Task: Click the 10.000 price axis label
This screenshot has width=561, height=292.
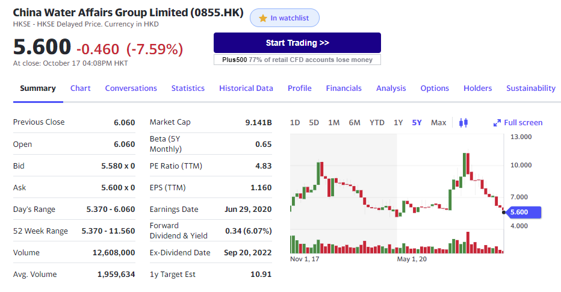Action: click(521, 165)
